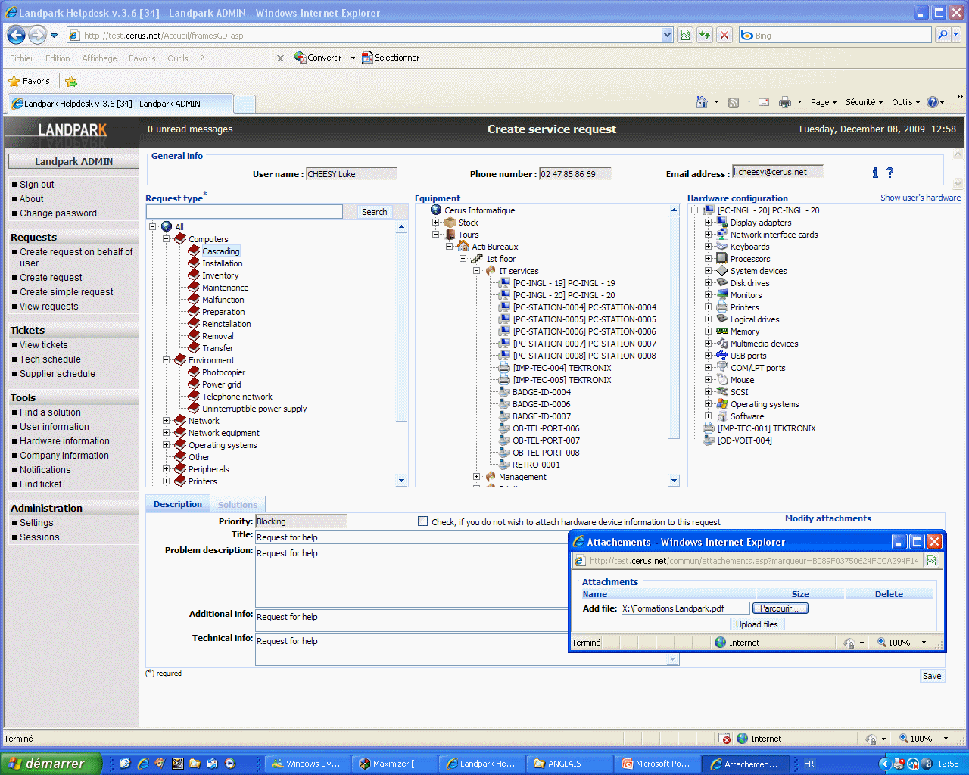Image resolution: width=969 pixels, height=775 pixels.
Task: Check the do-not-attach hardware info checkbox
Action: click(422, 521)
